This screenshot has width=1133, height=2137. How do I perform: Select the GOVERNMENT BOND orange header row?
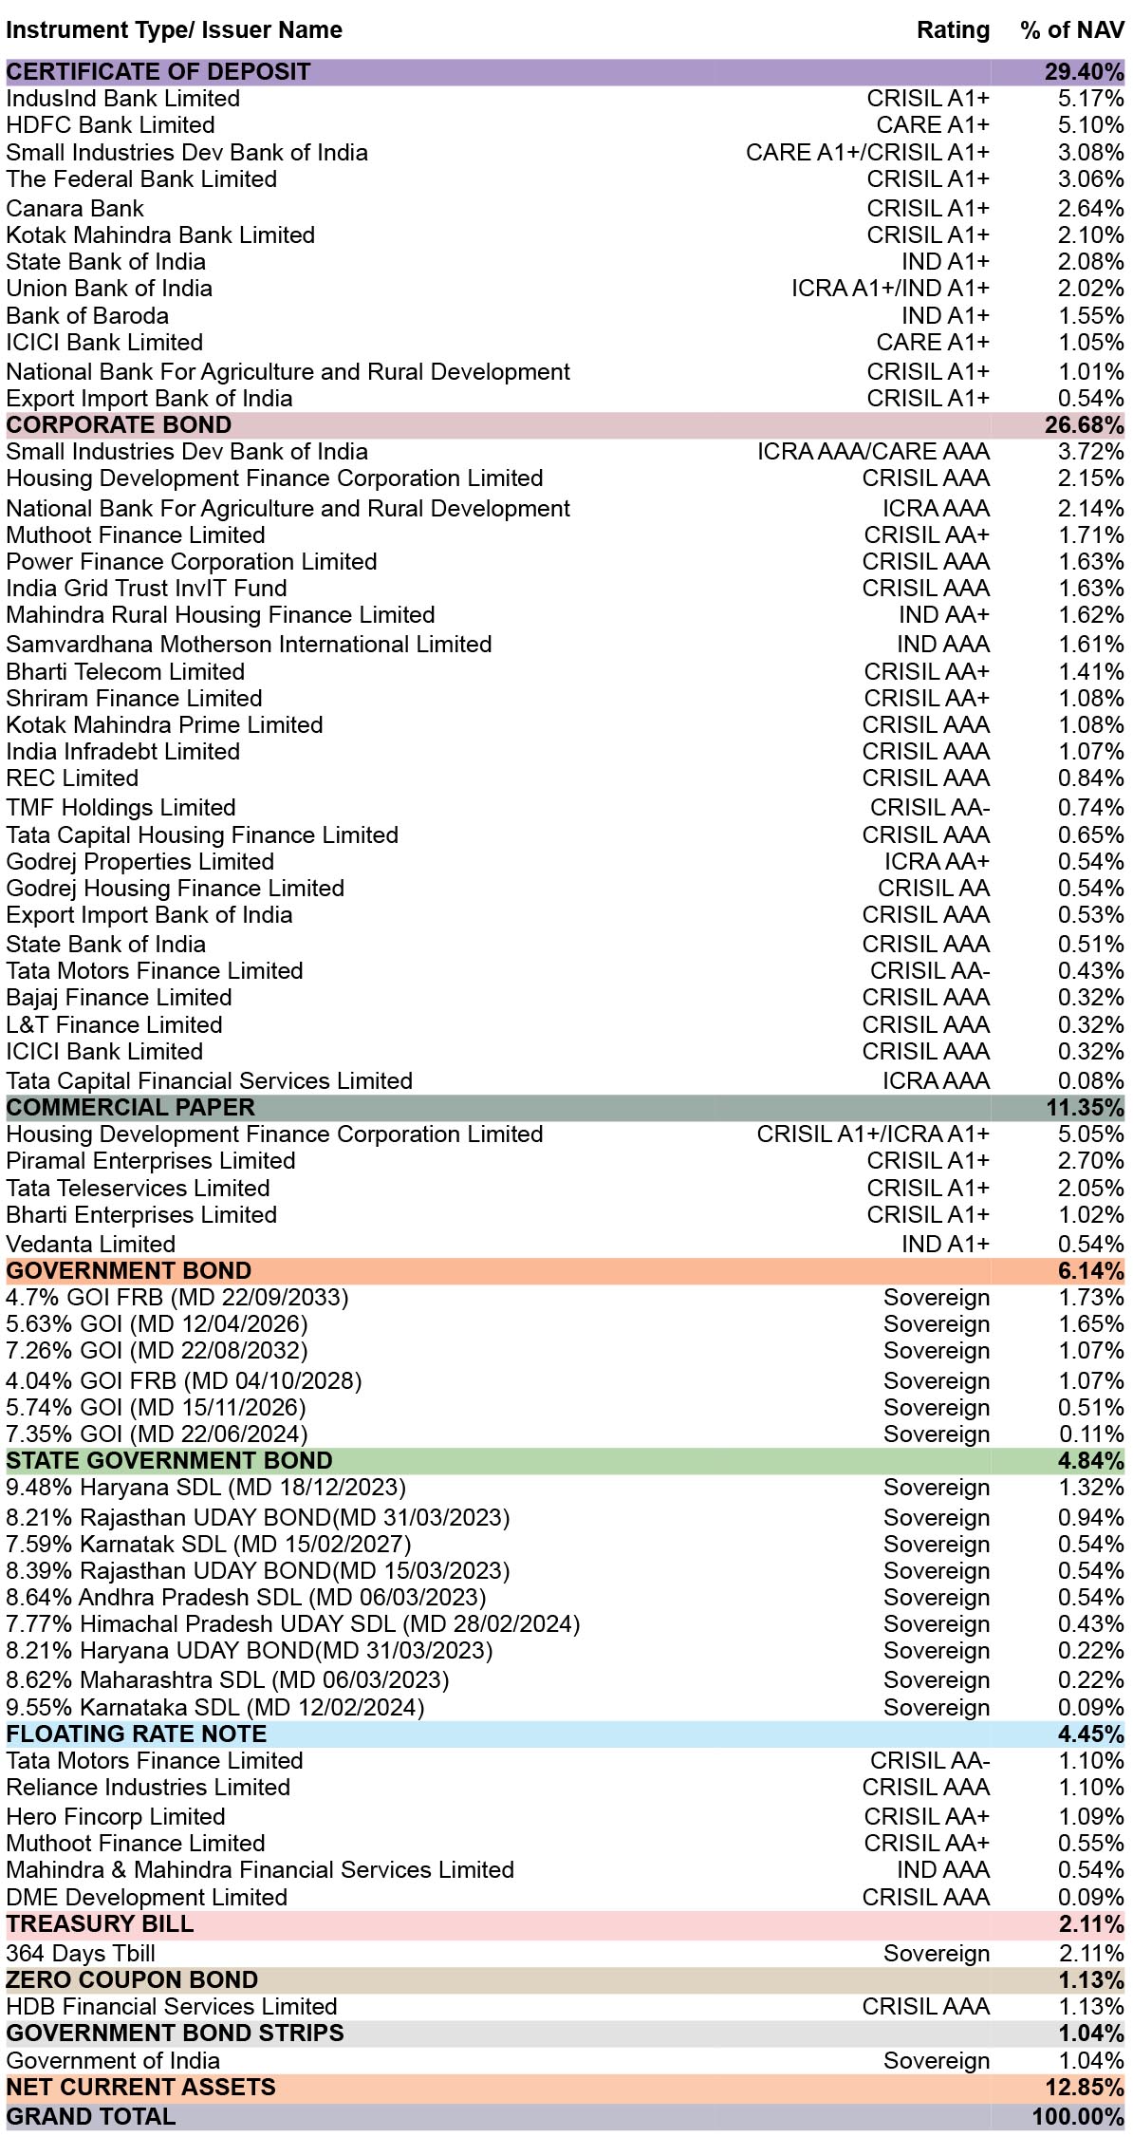point(566,1271)
